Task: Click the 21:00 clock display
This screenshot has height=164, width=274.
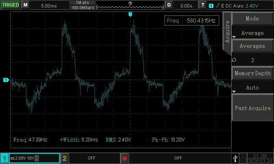Action: tap(260, 156)
